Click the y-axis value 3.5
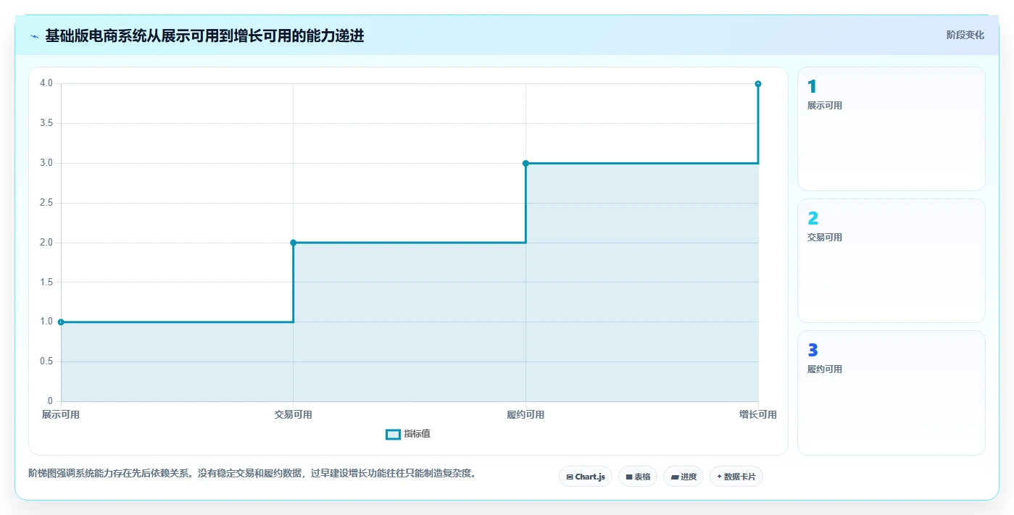 46,123
